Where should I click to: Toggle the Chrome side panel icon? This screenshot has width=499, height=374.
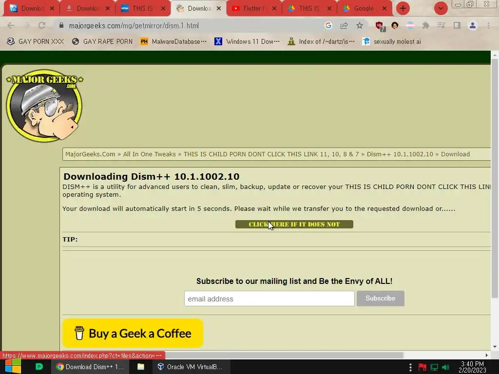(x=457, y=25)
